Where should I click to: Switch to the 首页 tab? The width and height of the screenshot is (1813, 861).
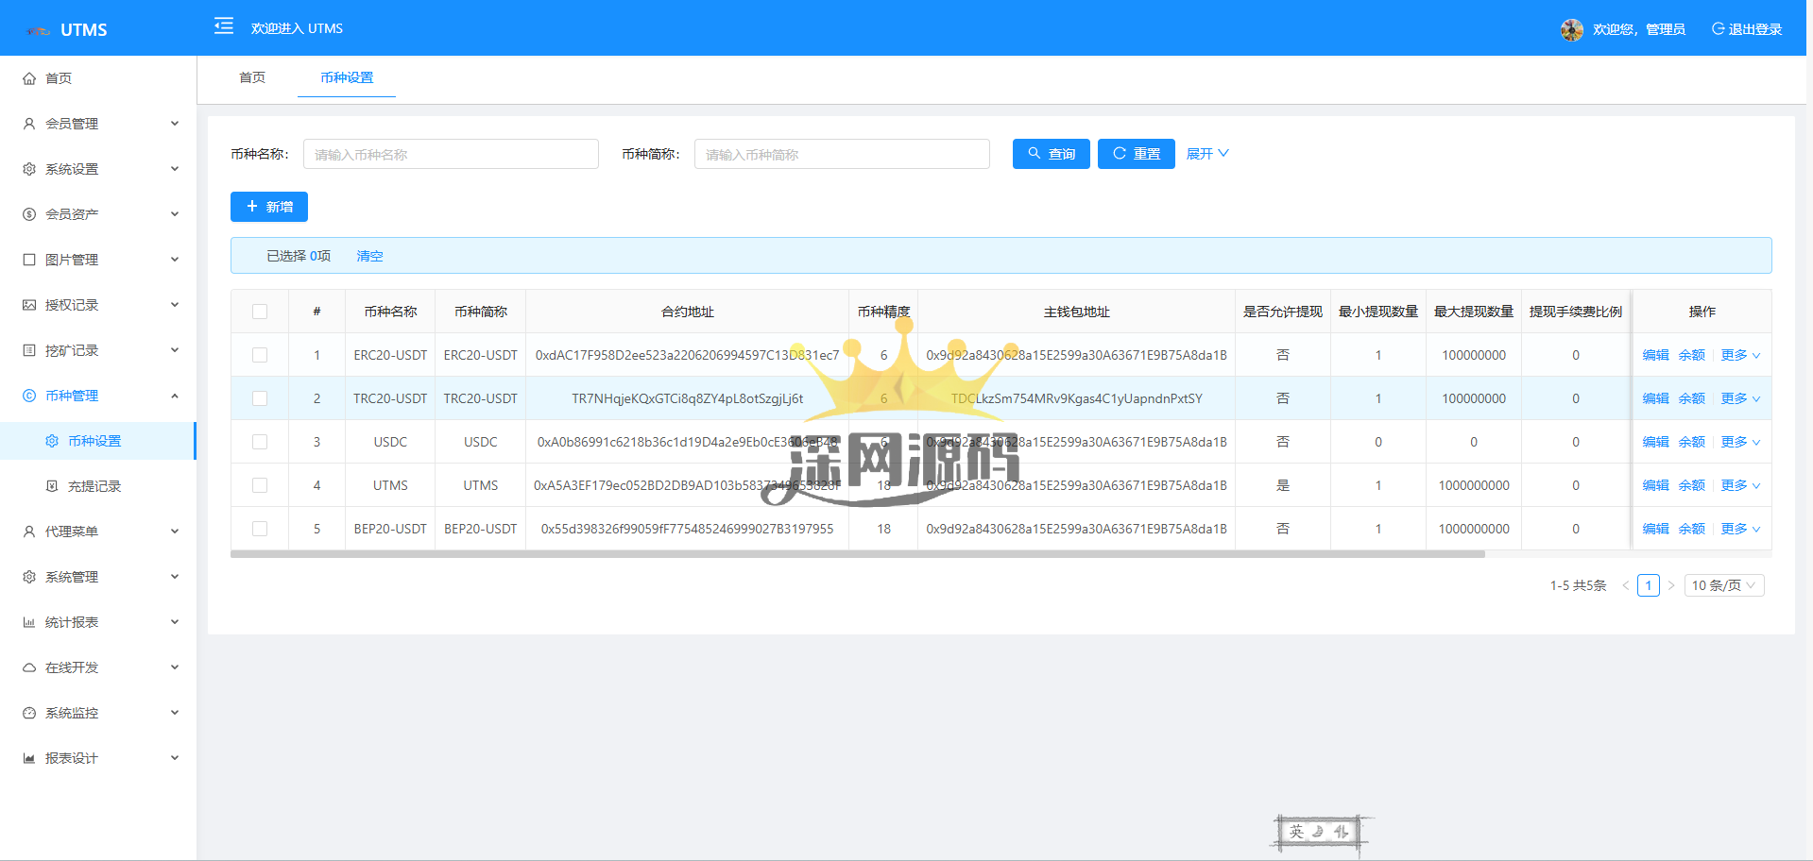[x=252, y=77]
